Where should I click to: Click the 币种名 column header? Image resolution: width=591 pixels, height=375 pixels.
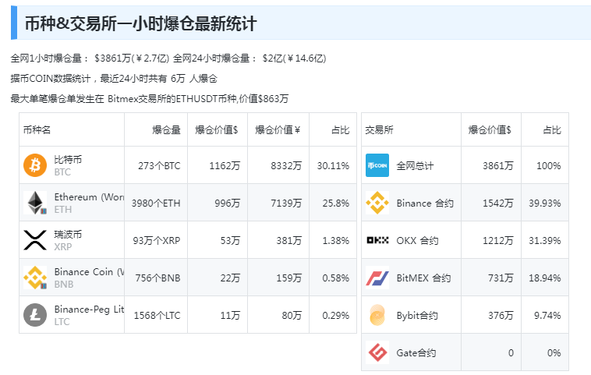point(37,130)
